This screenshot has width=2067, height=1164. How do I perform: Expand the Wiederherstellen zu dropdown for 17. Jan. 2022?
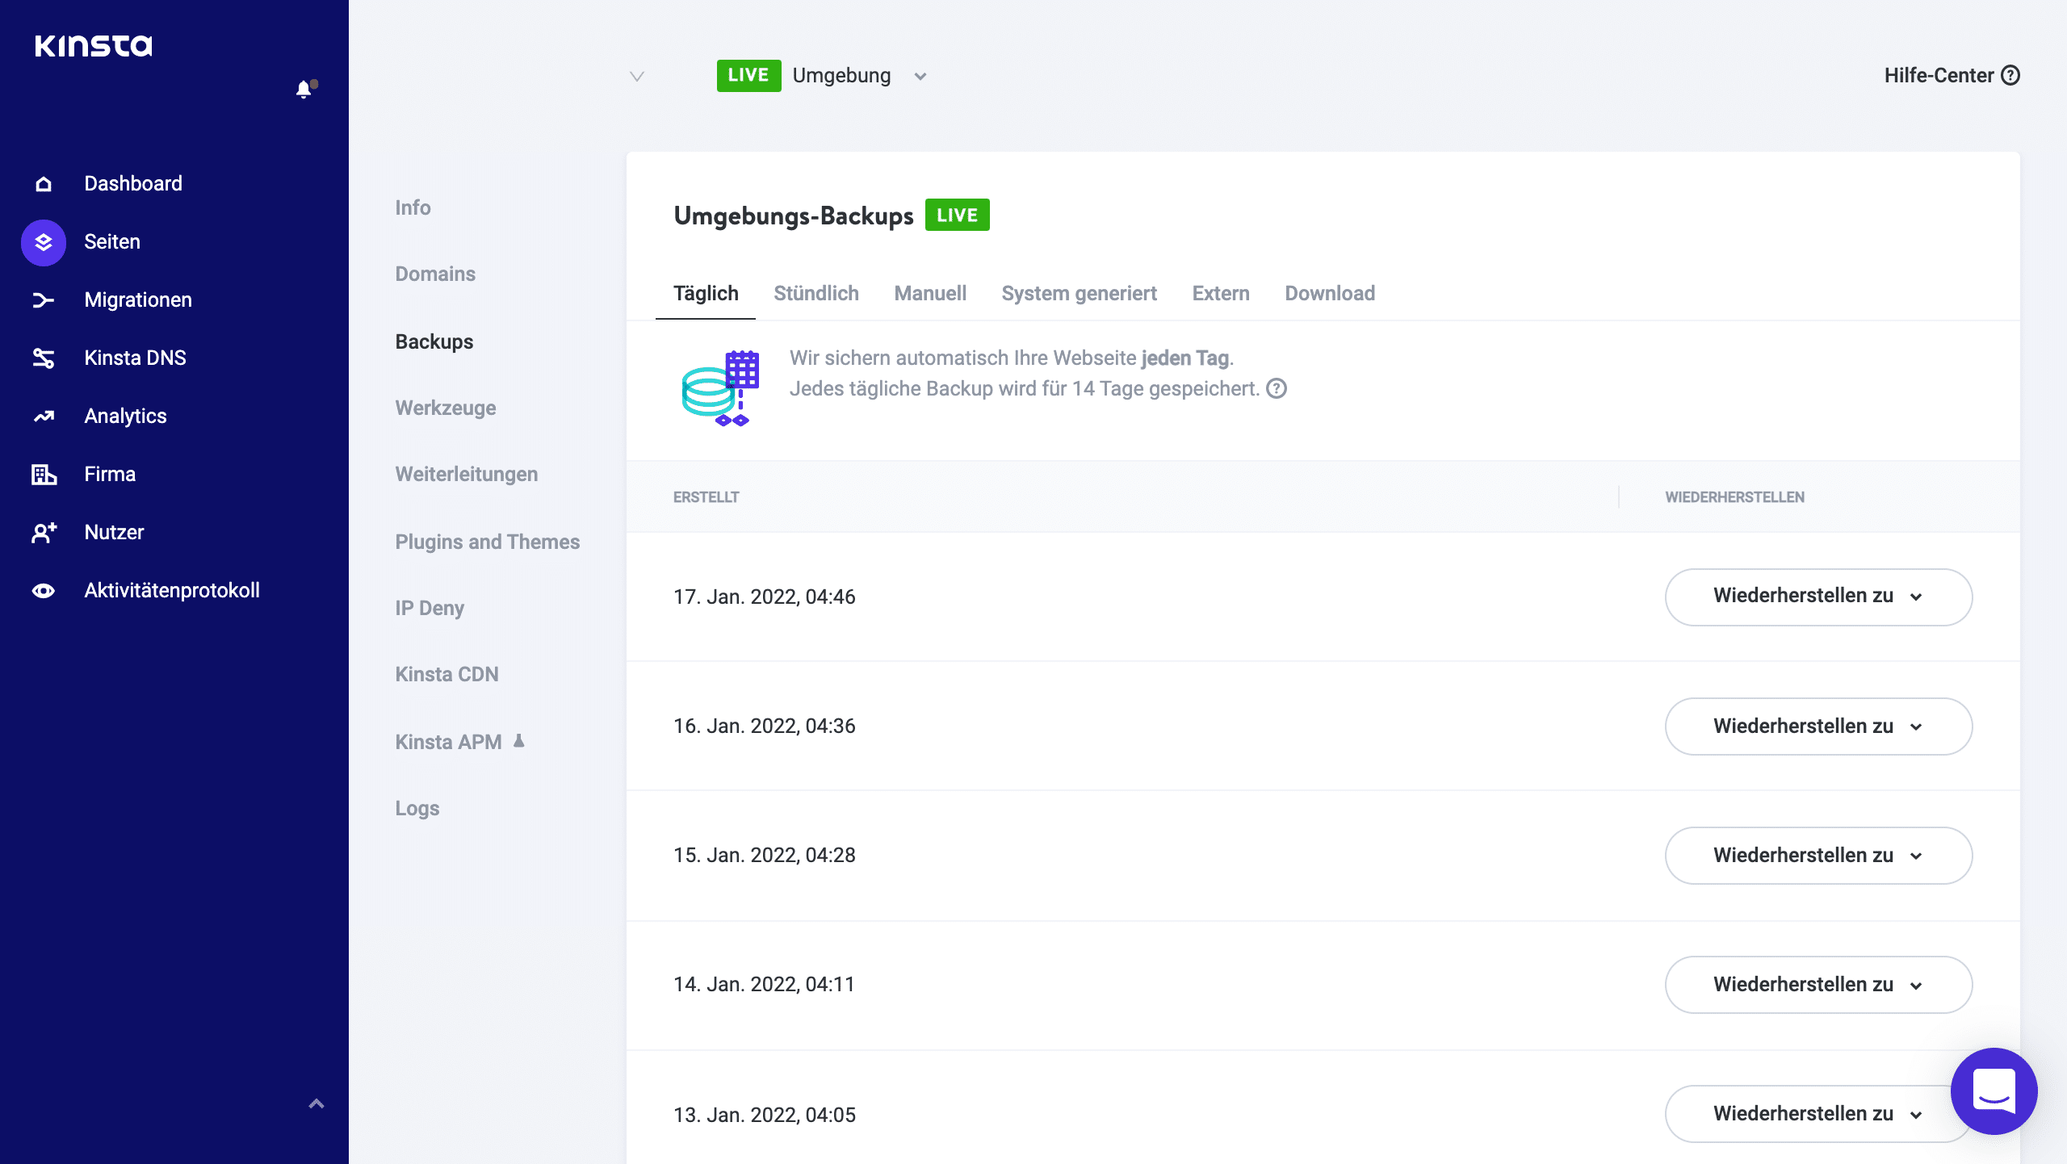pos(1818,597)
